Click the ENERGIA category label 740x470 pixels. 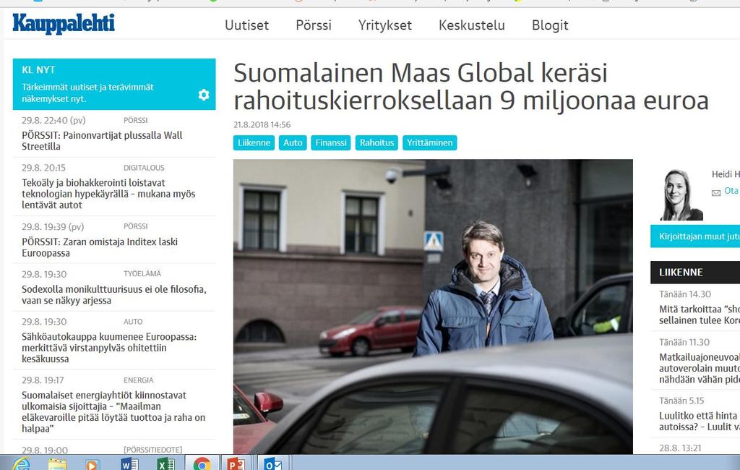(138, 380)
